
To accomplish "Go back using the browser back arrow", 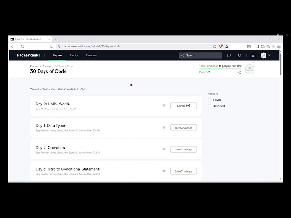I will 12,46.
